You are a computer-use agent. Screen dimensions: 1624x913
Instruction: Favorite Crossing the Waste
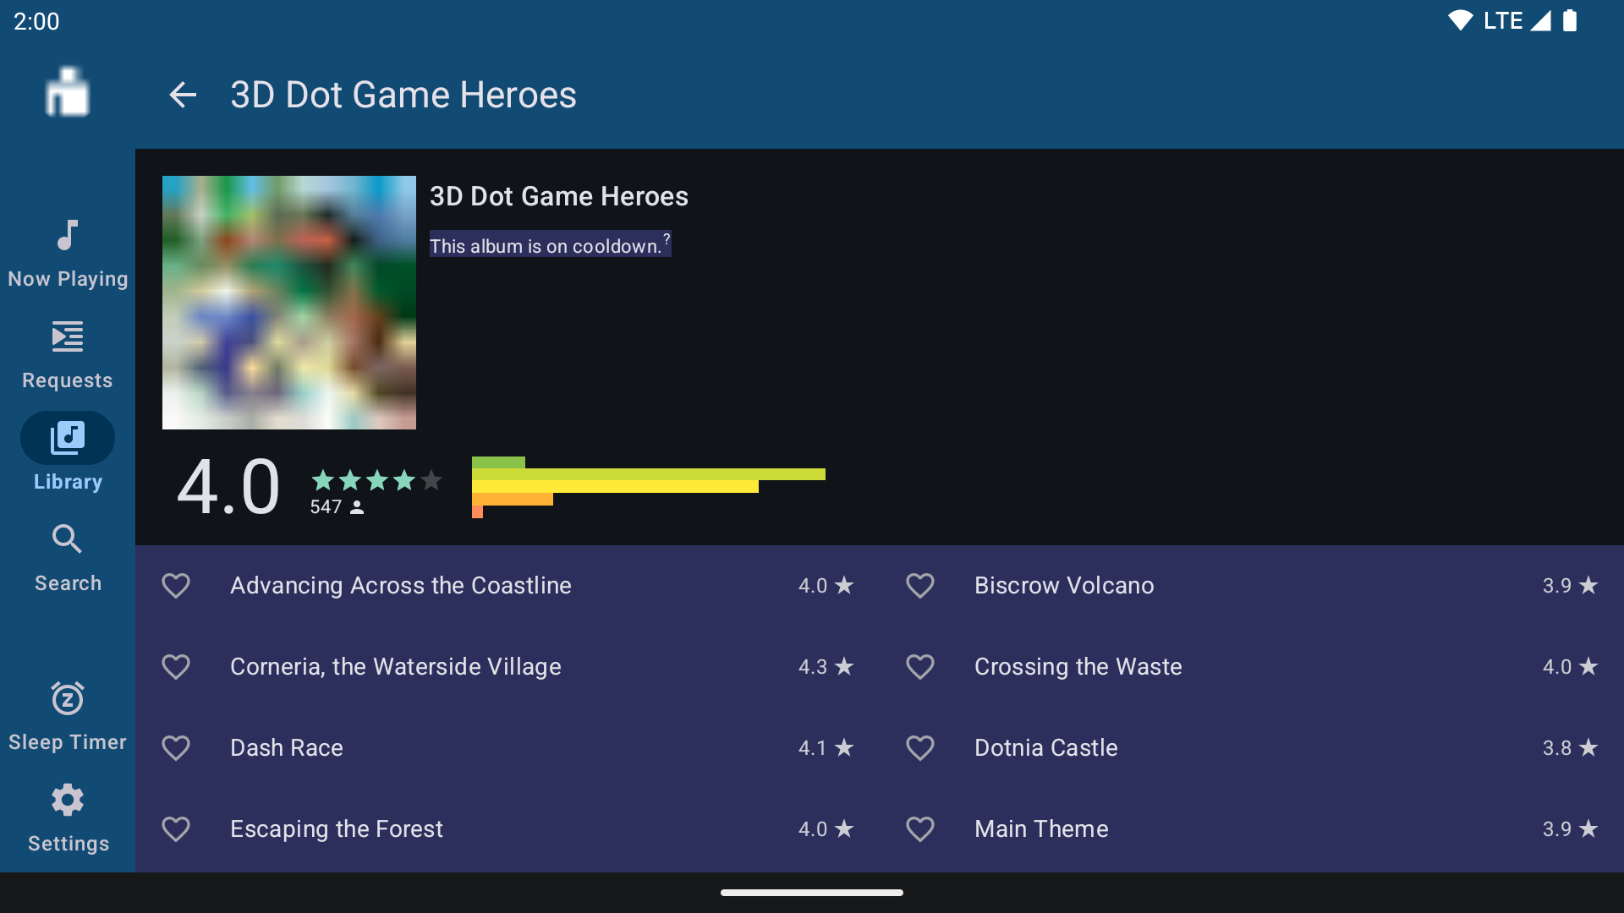pyautogui.click(x=920, y=666)
